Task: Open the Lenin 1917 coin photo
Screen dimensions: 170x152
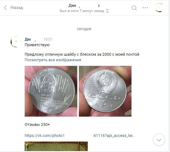Action: tap(51, 91)
